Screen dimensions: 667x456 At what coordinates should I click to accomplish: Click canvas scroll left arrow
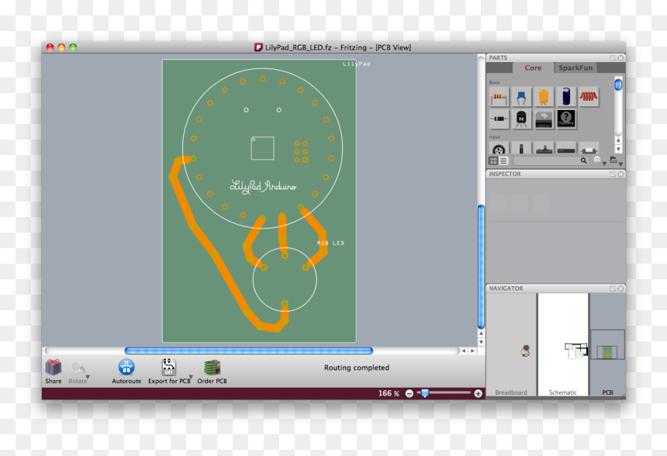(x=464, y=351)
